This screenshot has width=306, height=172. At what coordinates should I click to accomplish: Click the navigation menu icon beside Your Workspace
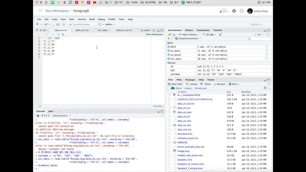(40, 11)
